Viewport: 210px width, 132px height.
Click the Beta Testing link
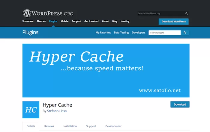point(121,33)
